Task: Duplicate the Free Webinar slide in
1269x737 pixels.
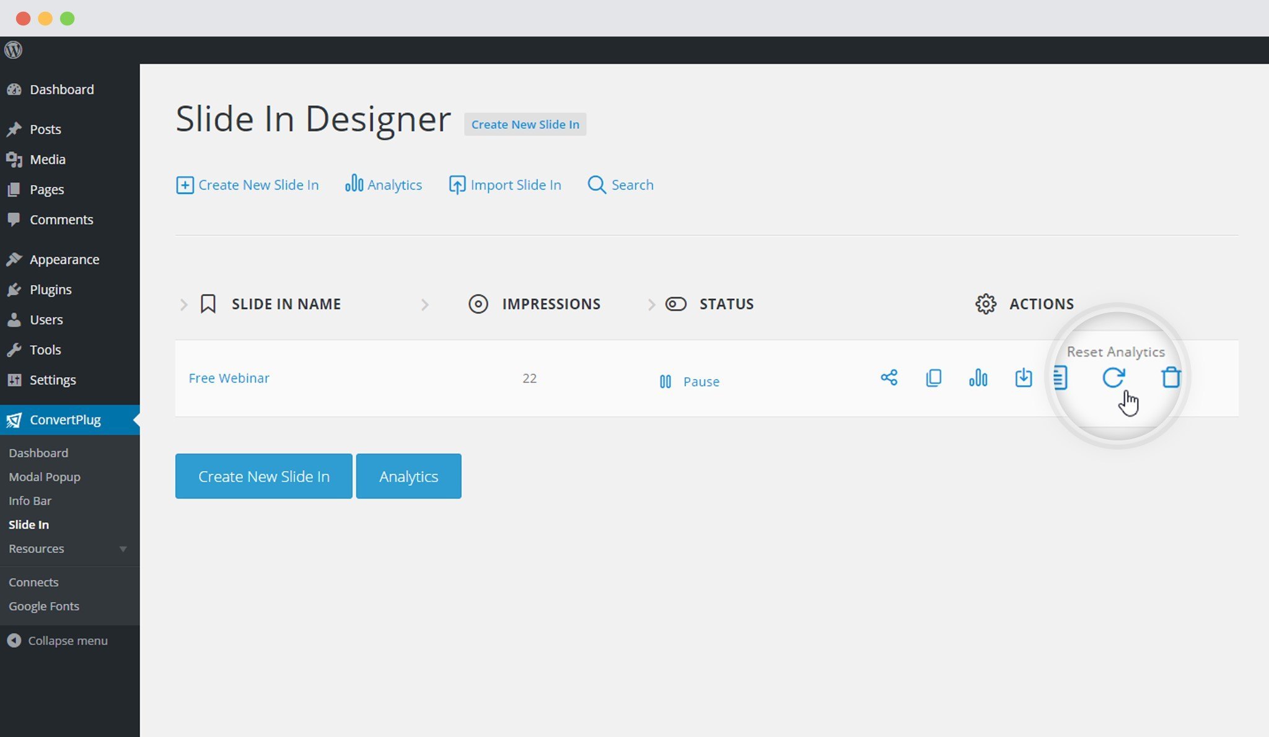Action: [934, 377]
